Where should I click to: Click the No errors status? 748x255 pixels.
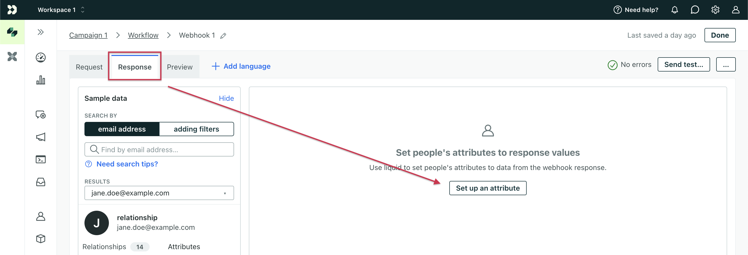(629, 64)
